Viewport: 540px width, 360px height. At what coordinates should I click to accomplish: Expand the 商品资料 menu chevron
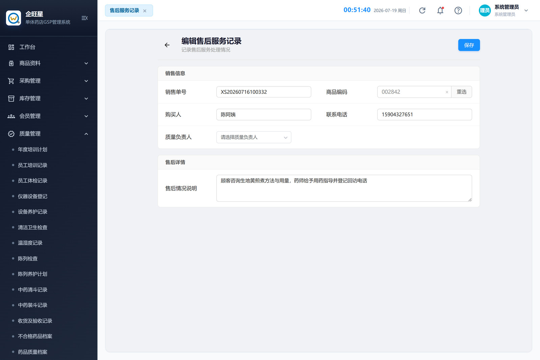click(x=86, y=63)
